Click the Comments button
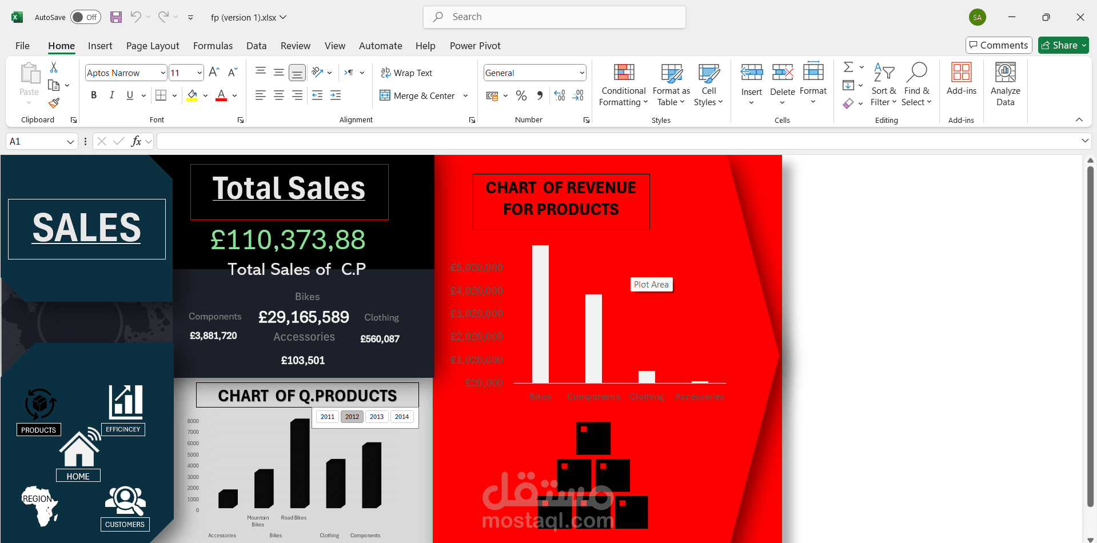The height and width of the screenshot is (543, 1097). coord(999,45)
